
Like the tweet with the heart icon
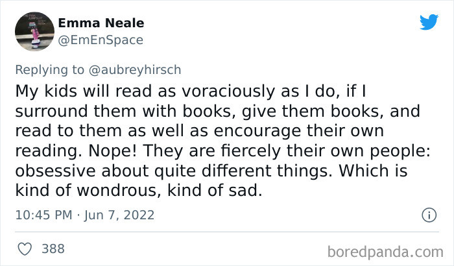(25, 248)
